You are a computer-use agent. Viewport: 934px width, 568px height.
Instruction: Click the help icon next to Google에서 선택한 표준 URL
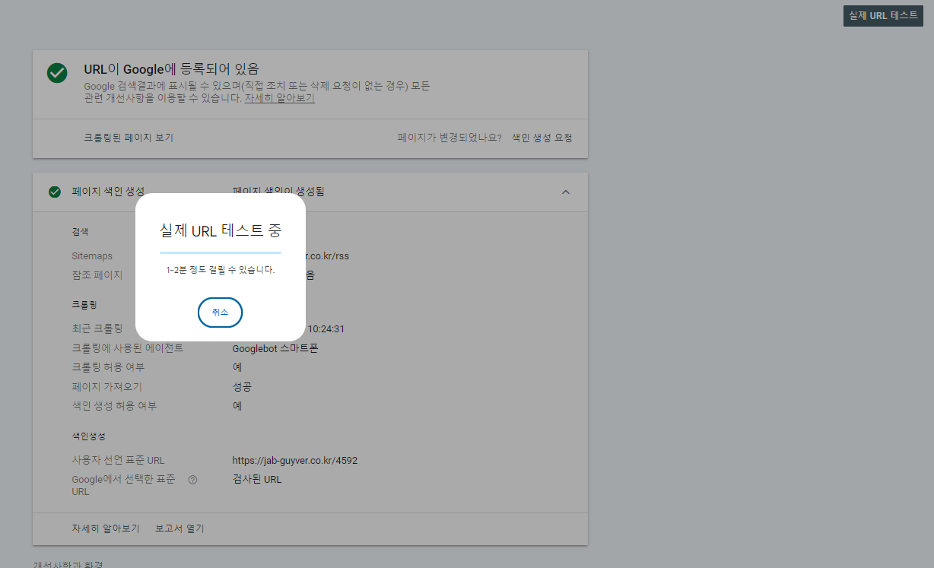pos(192,480)
